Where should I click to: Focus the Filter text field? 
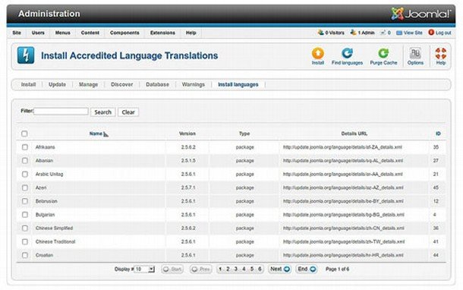point(61,112)
